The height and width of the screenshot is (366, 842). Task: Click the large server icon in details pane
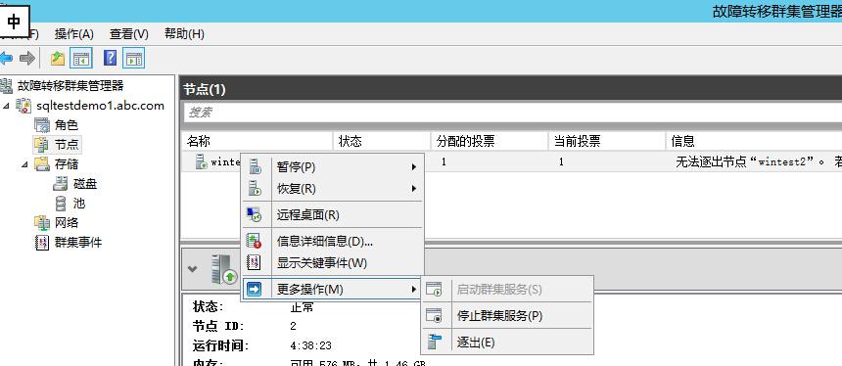[224, 269]
